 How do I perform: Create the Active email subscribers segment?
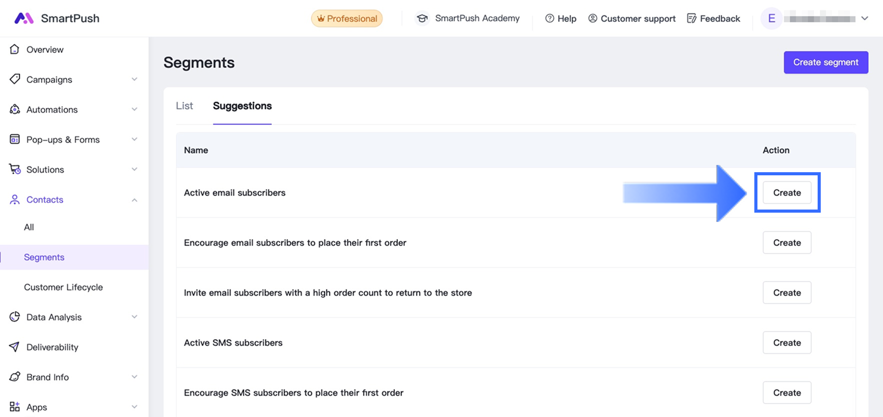[787, 192]
